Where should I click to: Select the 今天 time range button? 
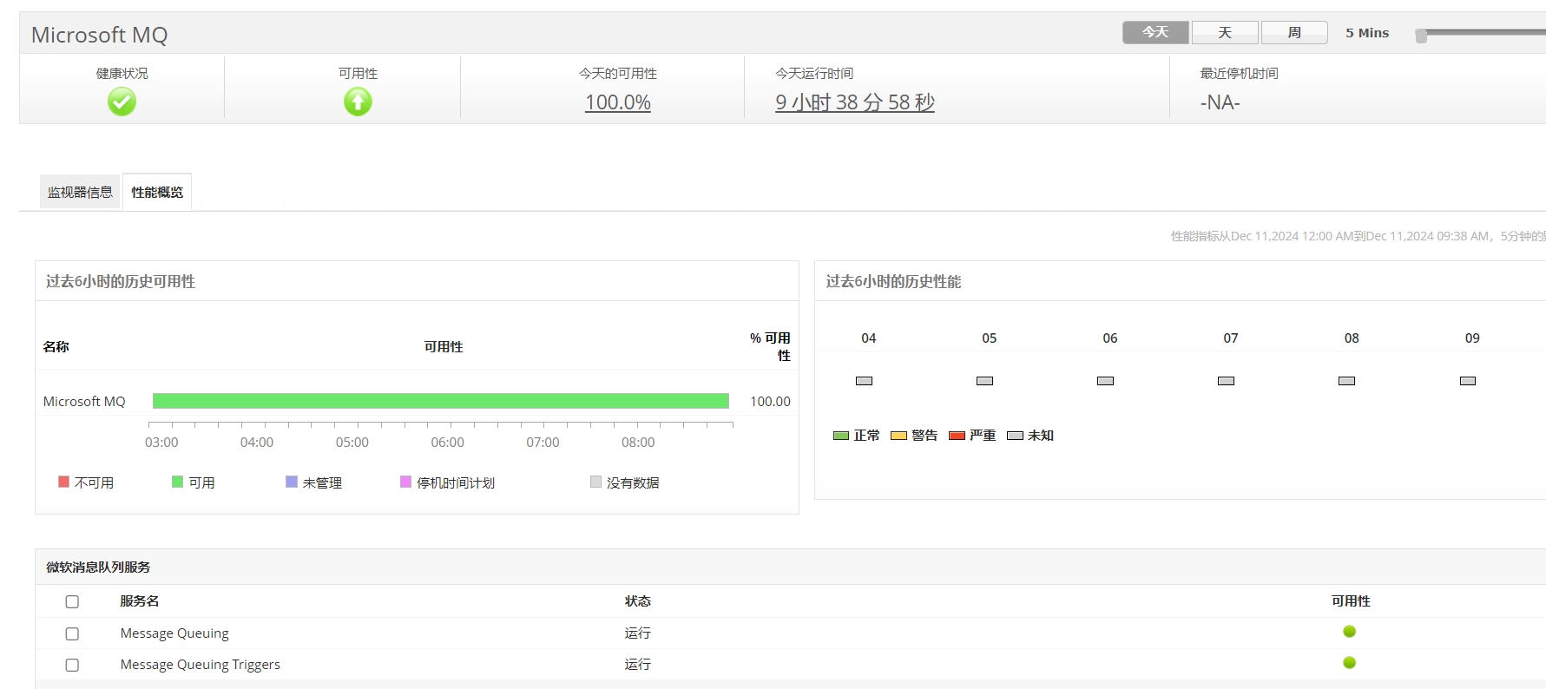1155,33
